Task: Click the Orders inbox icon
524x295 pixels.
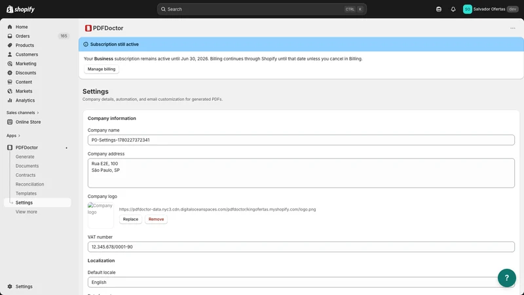Action: pos(10,36)
